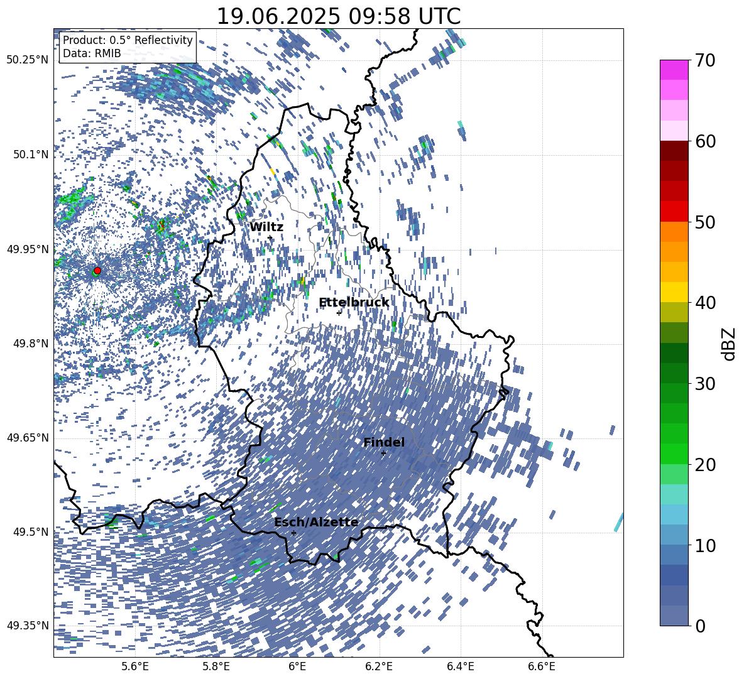Click the bright red 50 dBZ colorbar segment
This screenshot has width=744, height=679.
point(674,212)
